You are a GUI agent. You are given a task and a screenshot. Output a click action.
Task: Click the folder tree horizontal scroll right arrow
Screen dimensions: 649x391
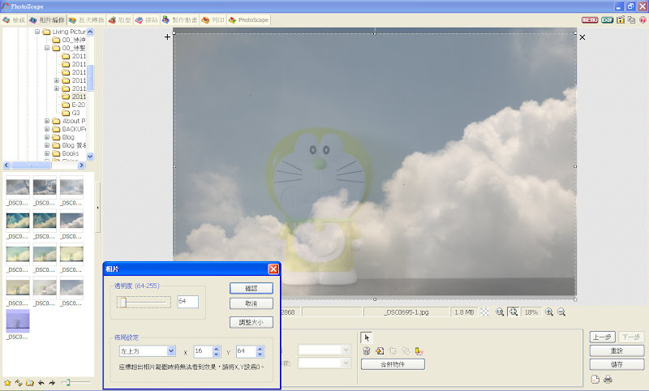(x=81, y=165)
